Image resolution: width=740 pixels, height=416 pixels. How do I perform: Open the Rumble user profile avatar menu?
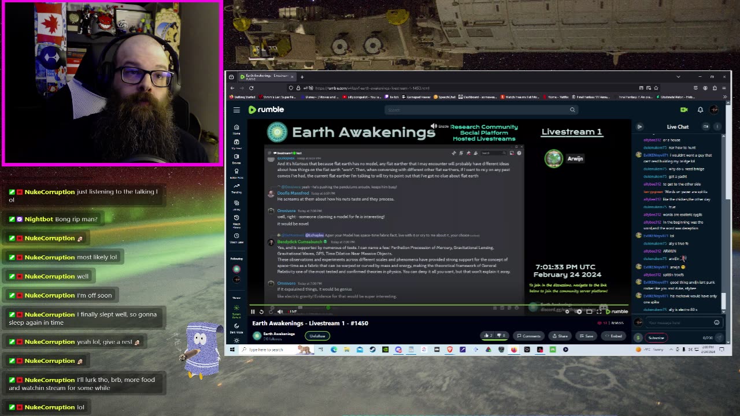click(x=715, y=110)
